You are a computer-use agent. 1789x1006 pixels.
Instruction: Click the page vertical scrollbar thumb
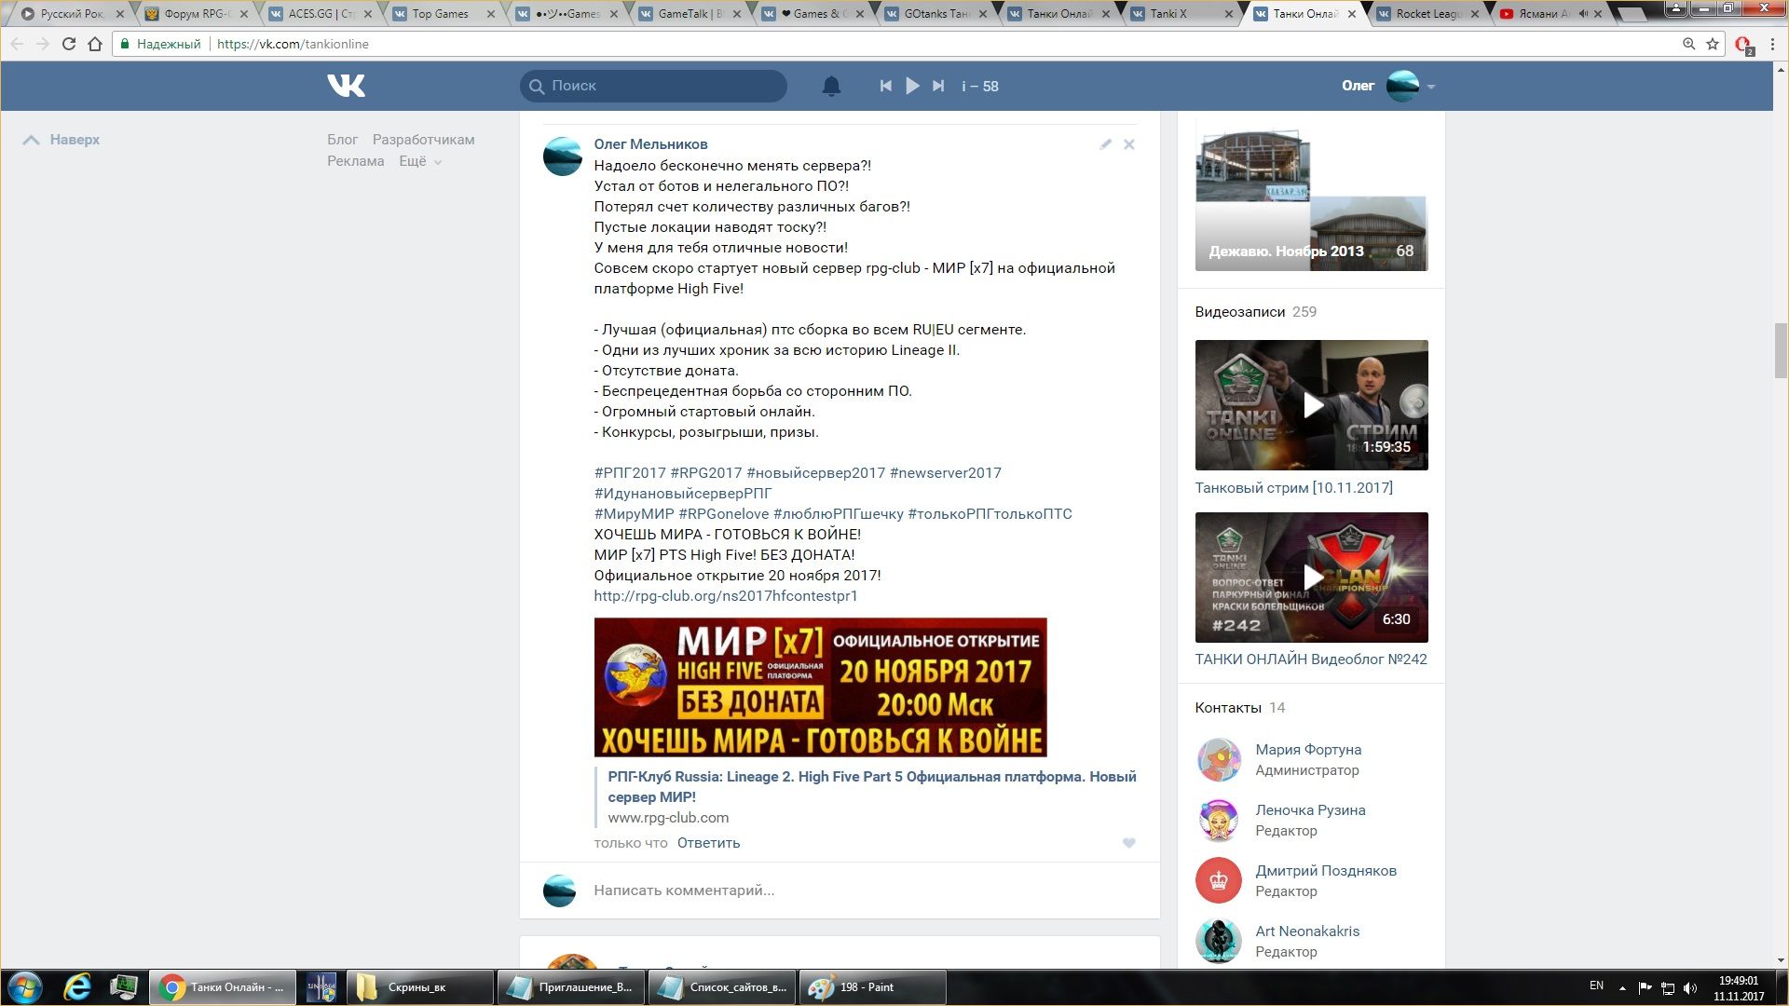pyautogui.click(x=1781, y=350)
